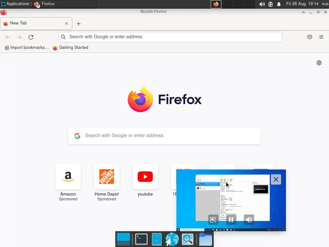The height and width of the screenshot is (247, 329).
Task: Click the Google G logo in search box
Action: click(77, 136)
